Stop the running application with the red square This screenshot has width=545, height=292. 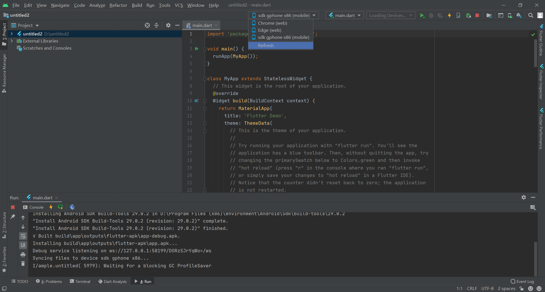[477, 15]
